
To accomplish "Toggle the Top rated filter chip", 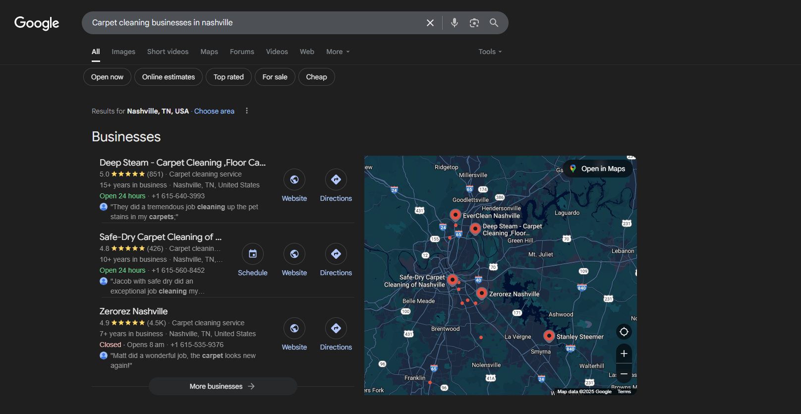I will tap(229, 77).
